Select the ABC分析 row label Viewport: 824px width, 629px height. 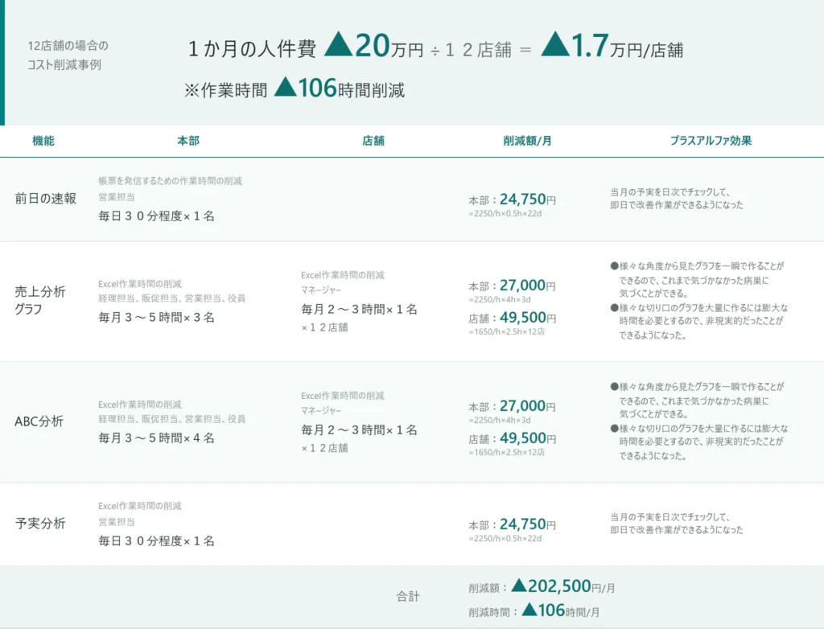pos(39,421)
